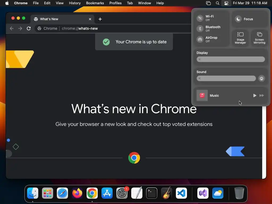Click the Chrome logo on the page
Viewport: 272px width, 204px height.
coord(134,158)
